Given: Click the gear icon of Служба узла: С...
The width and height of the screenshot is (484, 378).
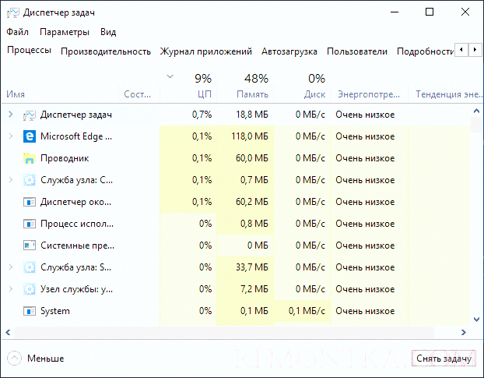Looking at the screenshot, I should click(30, 180).
